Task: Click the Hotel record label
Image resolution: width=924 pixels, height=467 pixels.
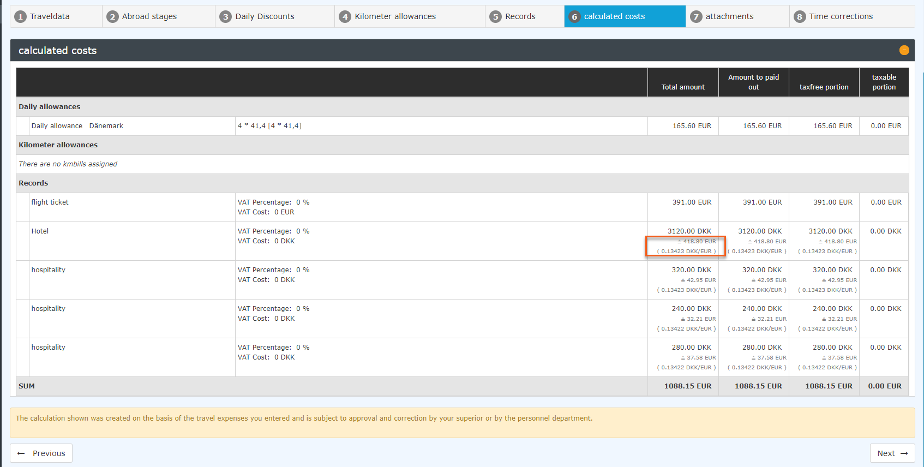Action: tap(40, 231)
